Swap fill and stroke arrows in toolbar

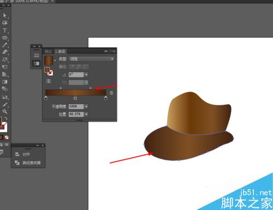tap(6, 118)
